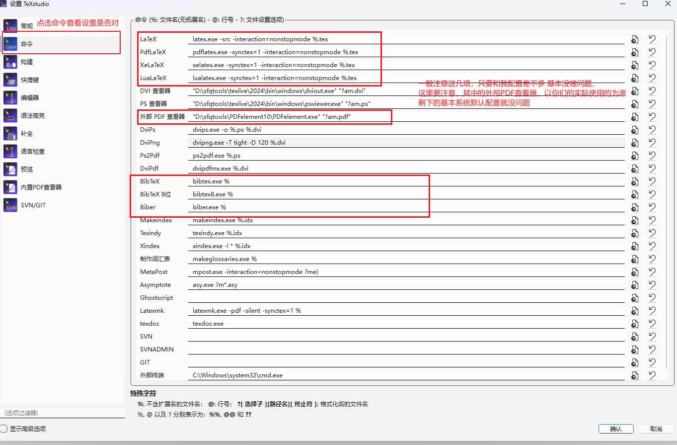This screenshot has width=677, height=445.
Task: Edit the MetaPost command field
Action: 406,271
